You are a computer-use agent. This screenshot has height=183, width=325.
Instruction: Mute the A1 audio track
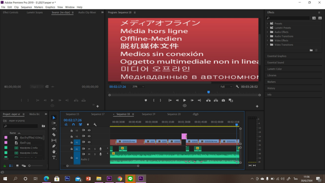click(89, 149)
